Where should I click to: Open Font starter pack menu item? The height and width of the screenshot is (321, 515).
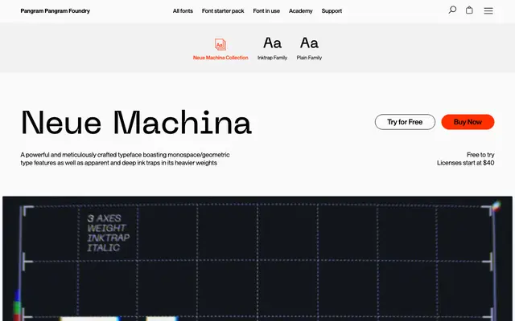[x=223, y=10]
